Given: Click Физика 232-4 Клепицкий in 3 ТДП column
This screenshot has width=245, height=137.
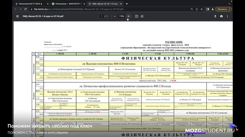Looking at the screenshot, I should (125, 69).
